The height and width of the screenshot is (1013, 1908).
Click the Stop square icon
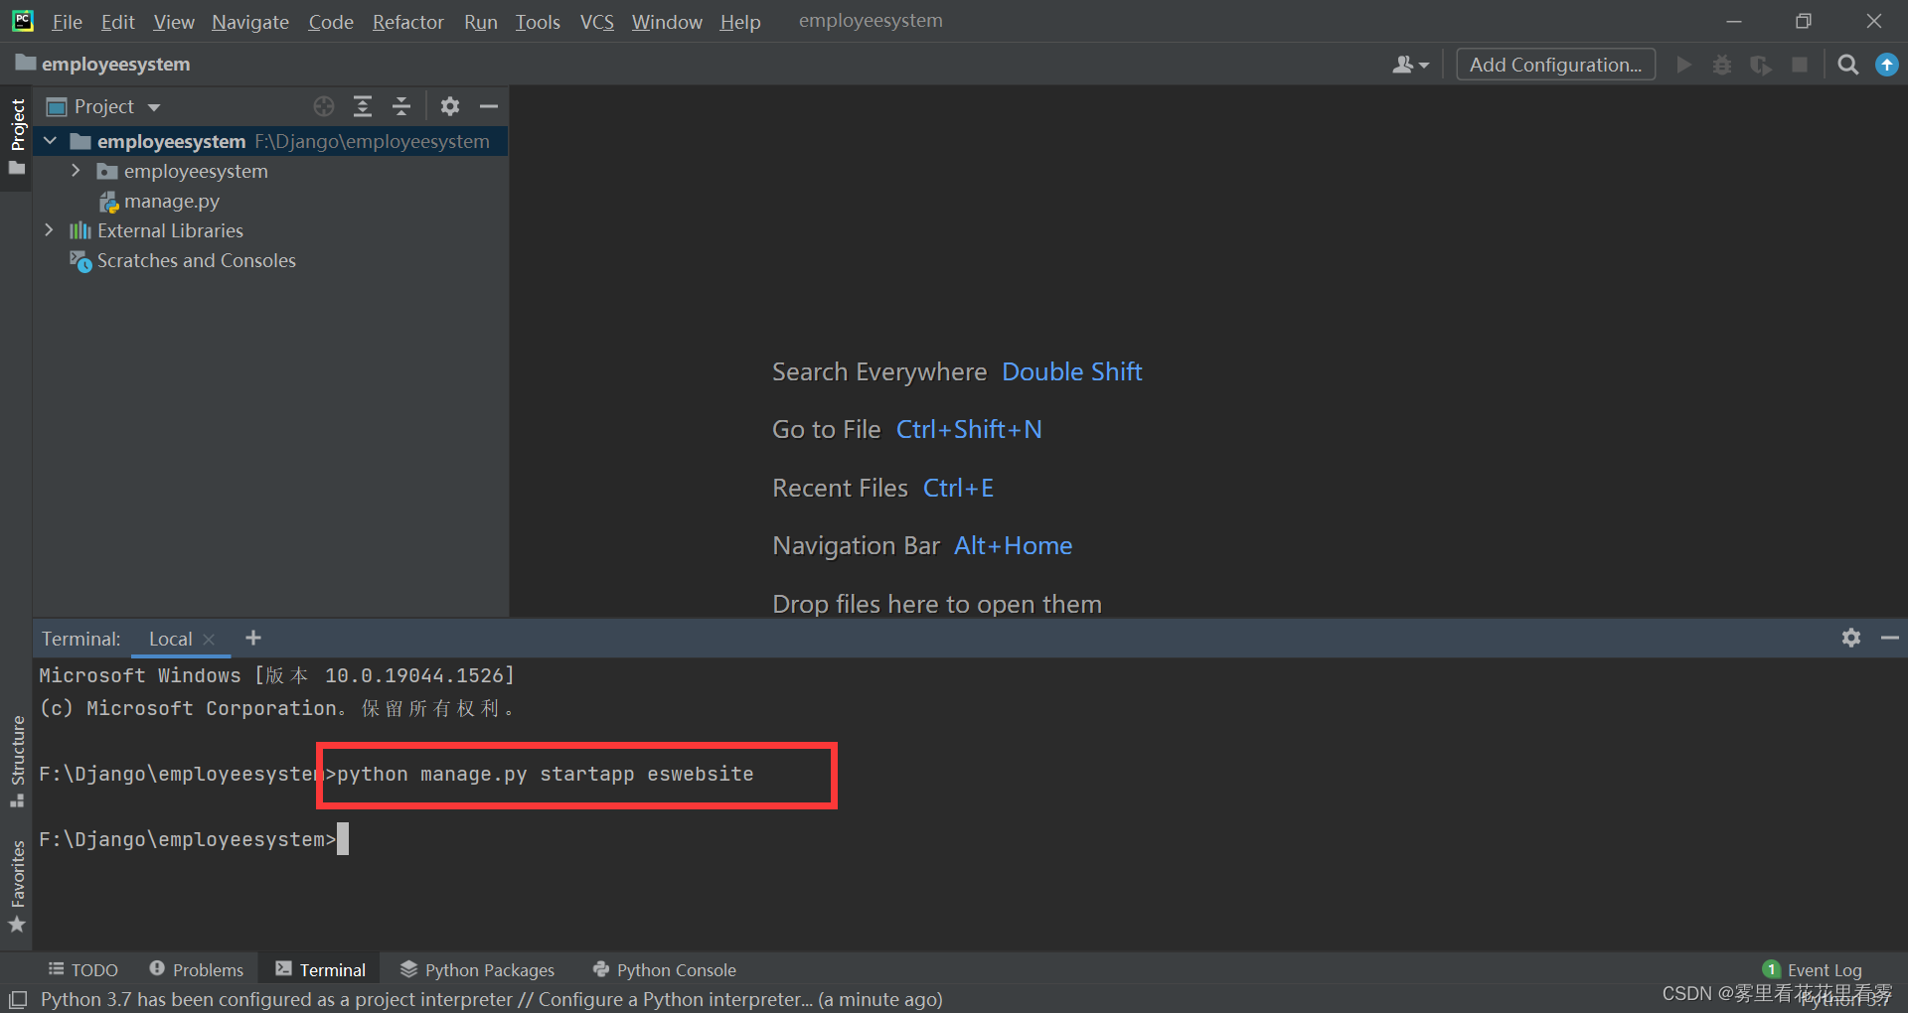click(x=1800, y=65)
